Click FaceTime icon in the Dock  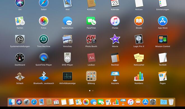pos(101,102)
